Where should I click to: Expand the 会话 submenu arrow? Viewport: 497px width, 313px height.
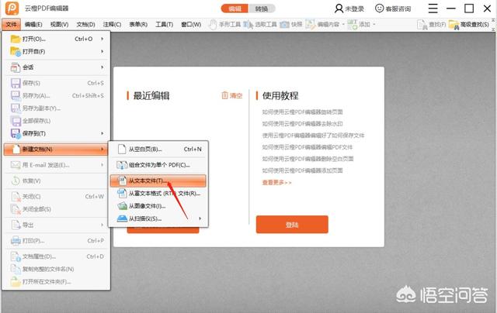tap(102, 67)
